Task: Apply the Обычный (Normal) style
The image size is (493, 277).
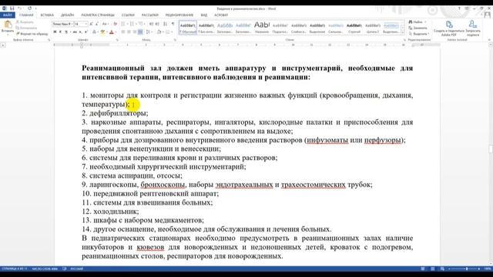Action: coord(188,28)
